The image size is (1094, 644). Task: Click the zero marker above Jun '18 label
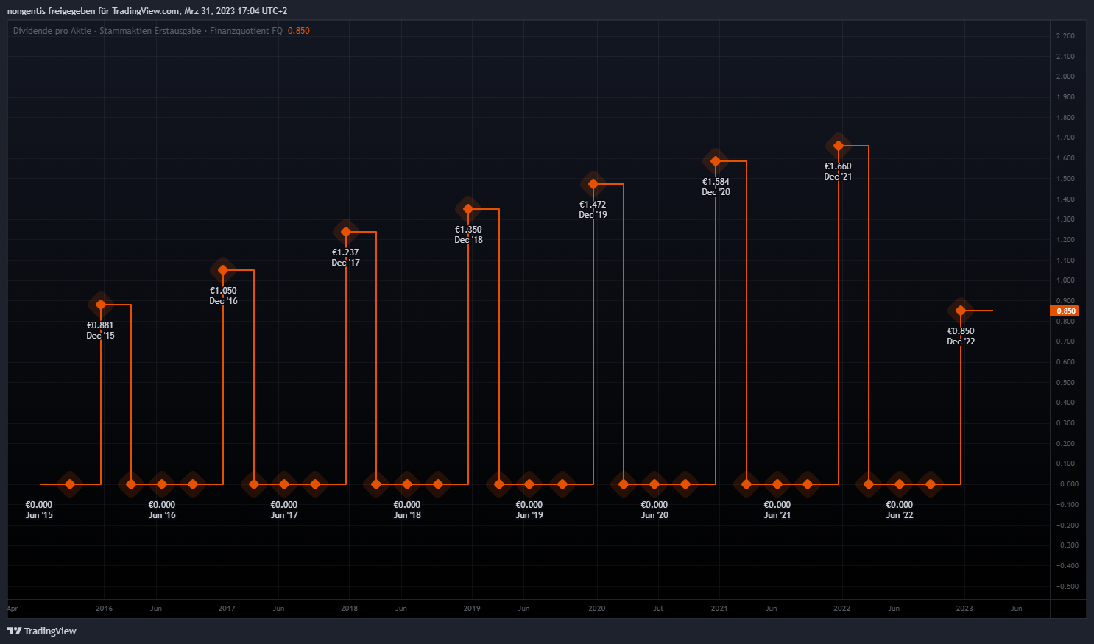point(407,484)
